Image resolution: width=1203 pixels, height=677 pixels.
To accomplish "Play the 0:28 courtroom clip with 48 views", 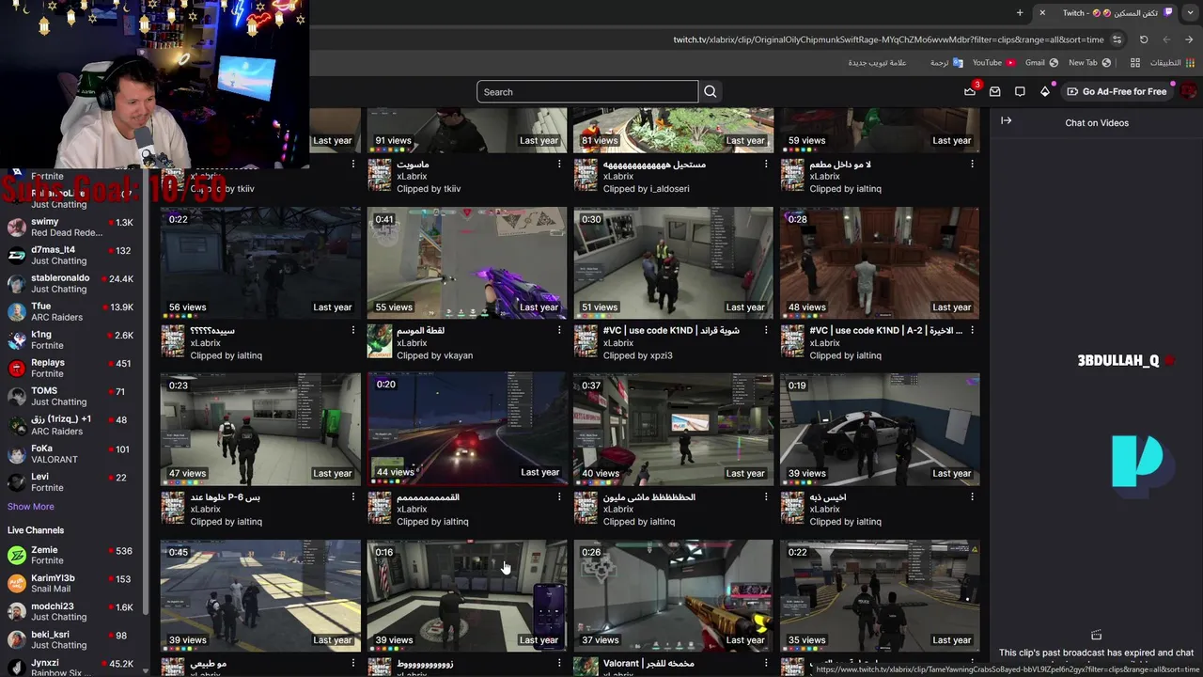I will (x=880, y=263).
